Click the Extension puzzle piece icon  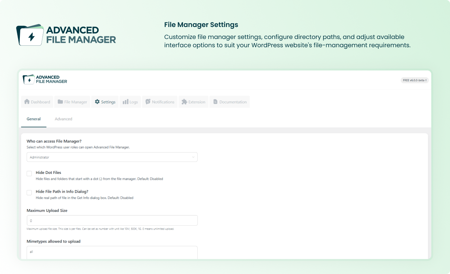click(184, 102)
